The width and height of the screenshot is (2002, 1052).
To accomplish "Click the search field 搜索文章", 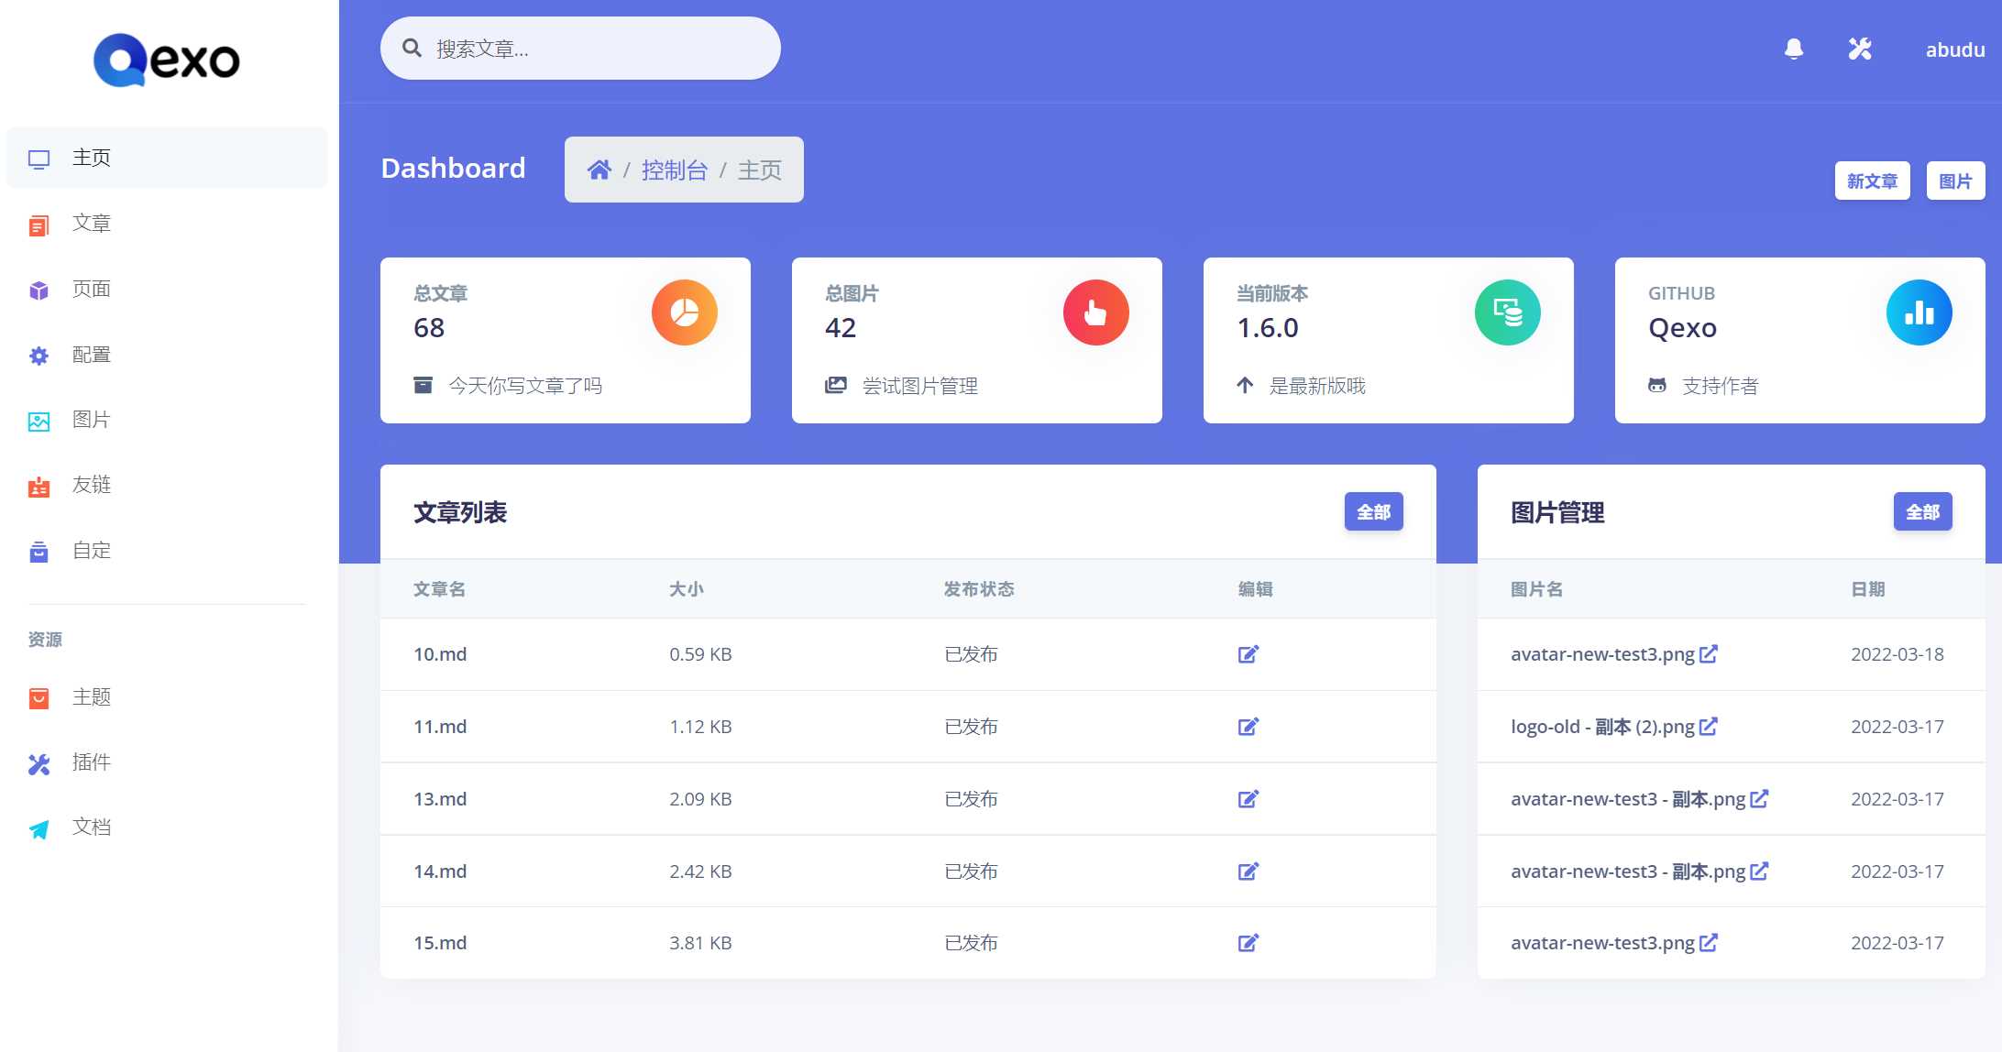I will pyautogui.click(x=580, y=48).
